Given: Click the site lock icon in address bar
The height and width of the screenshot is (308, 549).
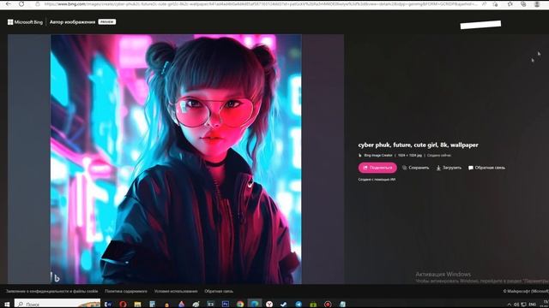Looking at the screenshot, I should pyautogui.click(x=38, y=4).
